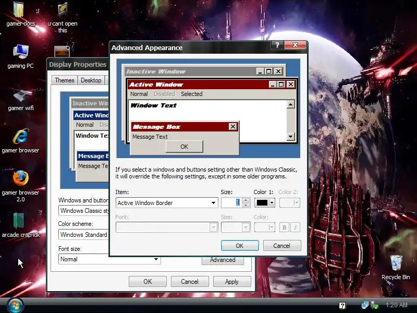The height and width of the screenshot is (313, 417).
Task: Open the Font size dropdown
Action: (236, 227)
